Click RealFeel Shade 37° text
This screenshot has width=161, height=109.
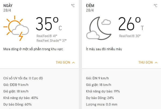(52, 41)
